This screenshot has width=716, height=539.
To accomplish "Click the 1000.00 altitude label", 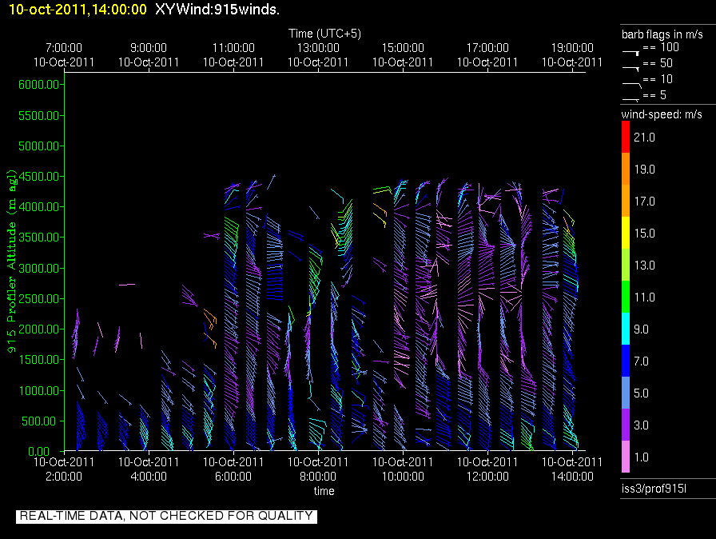I will click(x=39, y=390).
